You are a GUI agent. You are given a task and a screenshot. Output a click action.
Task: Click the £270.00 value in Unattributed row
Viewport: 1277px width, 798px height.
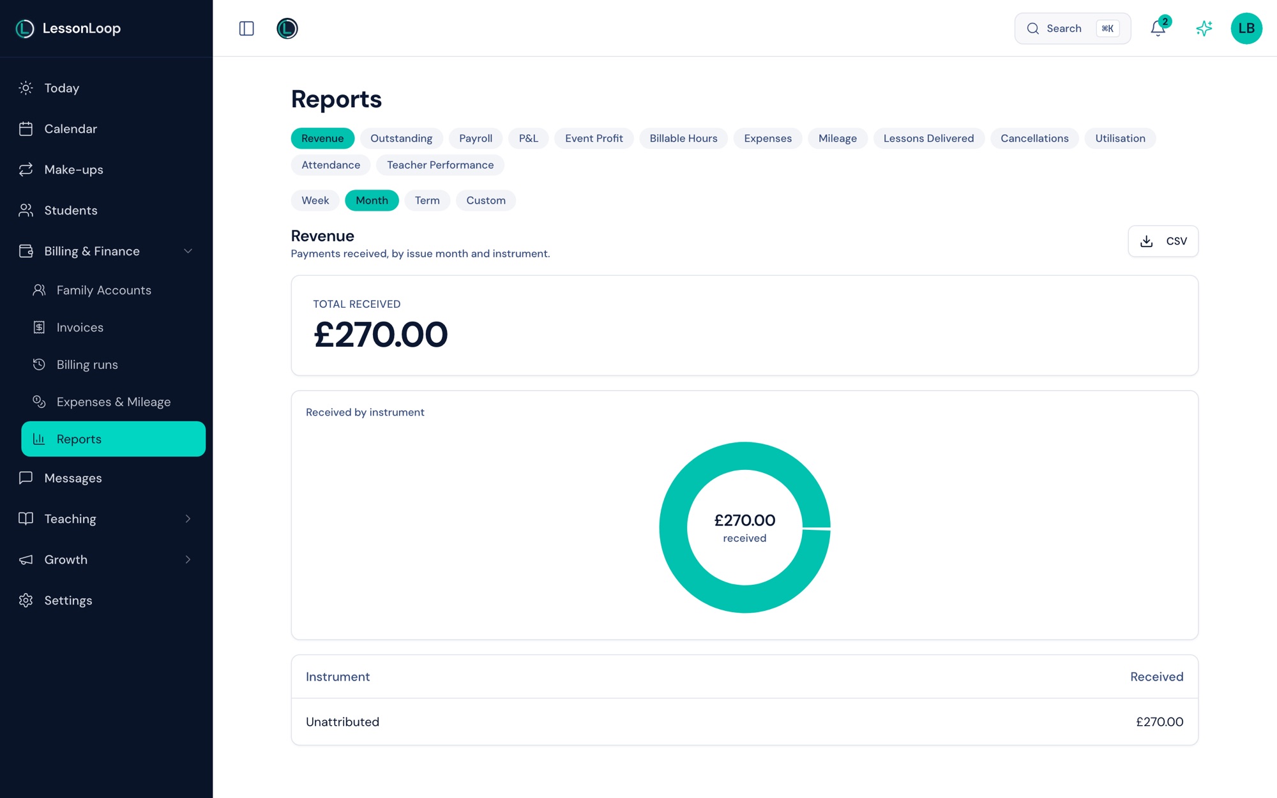[1160, 722]
